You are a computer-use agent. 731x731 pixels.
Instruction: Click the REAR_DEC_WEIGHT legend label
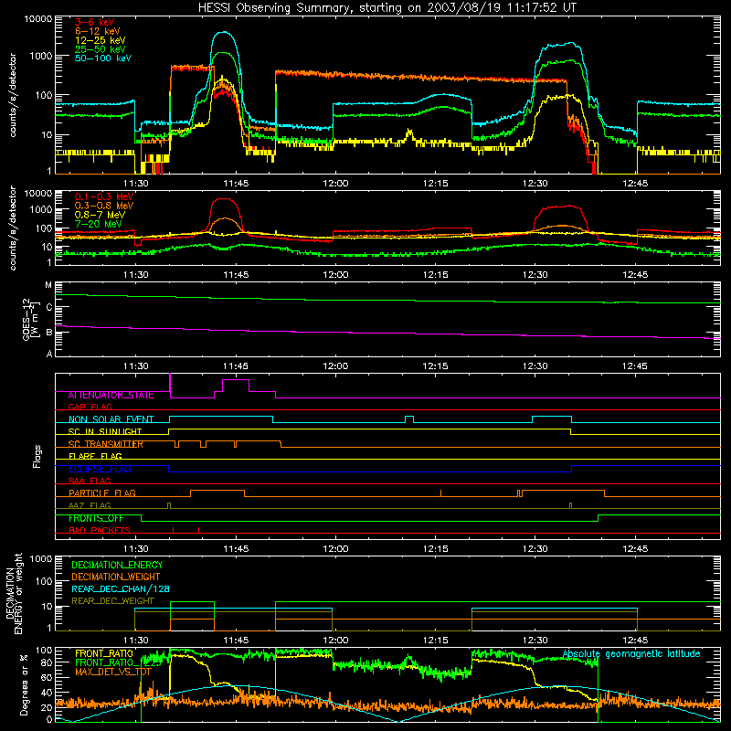click(x=112, y=601)
